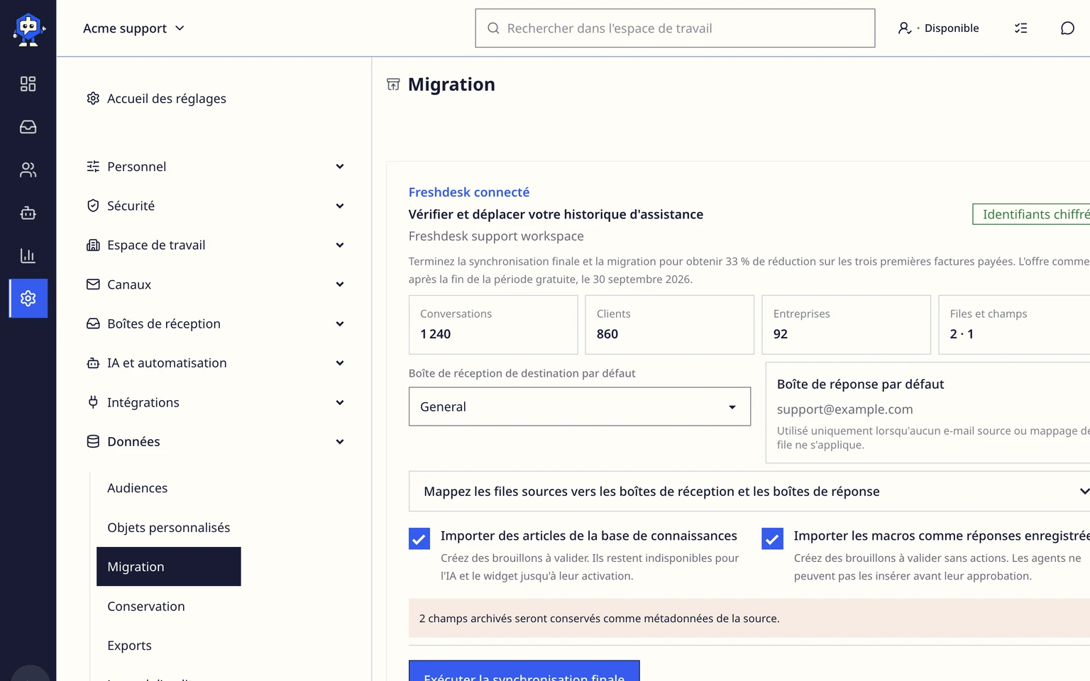This screenshot has width=1090, height=681.
Task: Expand Mappez les files sources panel
Action: click(749, 491)
